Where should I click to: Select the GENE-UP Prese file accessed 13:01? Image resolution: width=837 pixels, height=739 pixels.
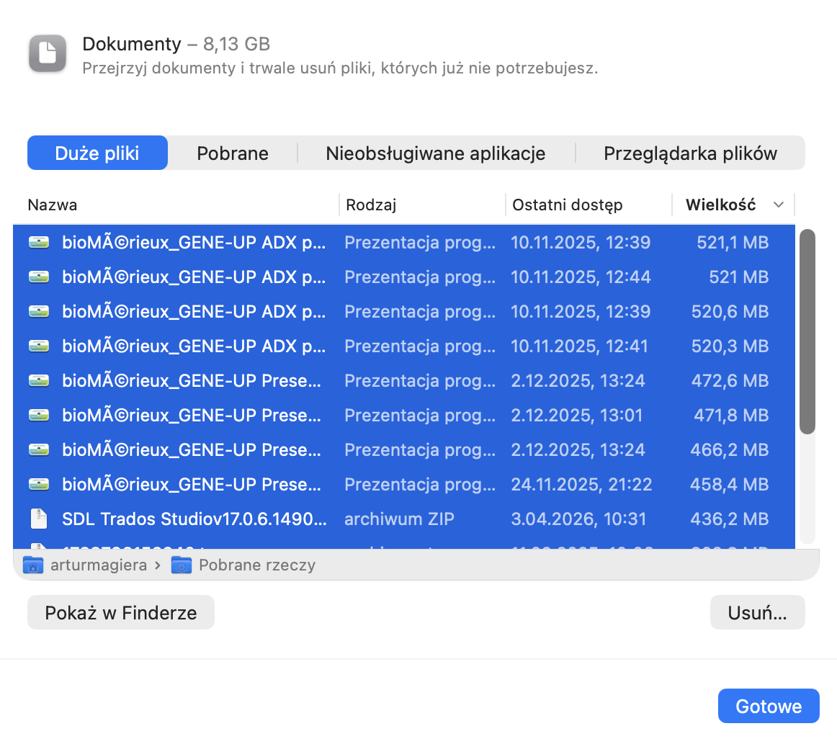404,416
